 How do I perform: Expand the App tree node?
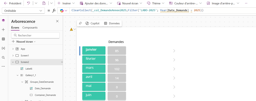[x=13, y=49]
